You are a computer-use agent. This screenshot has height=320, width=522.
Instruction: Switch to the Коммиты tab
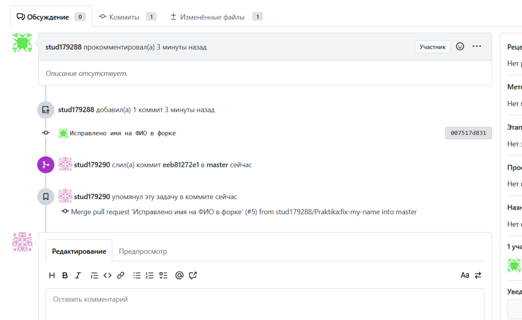[x=124, y=17]
